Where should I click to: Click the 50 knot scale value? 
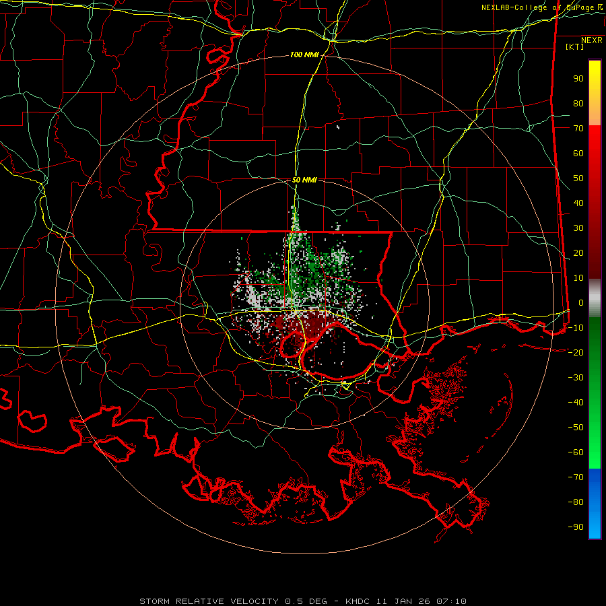578,178
